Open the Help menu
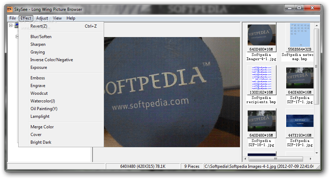The width and height of the screenshot is (330, 179). (71, 18)
